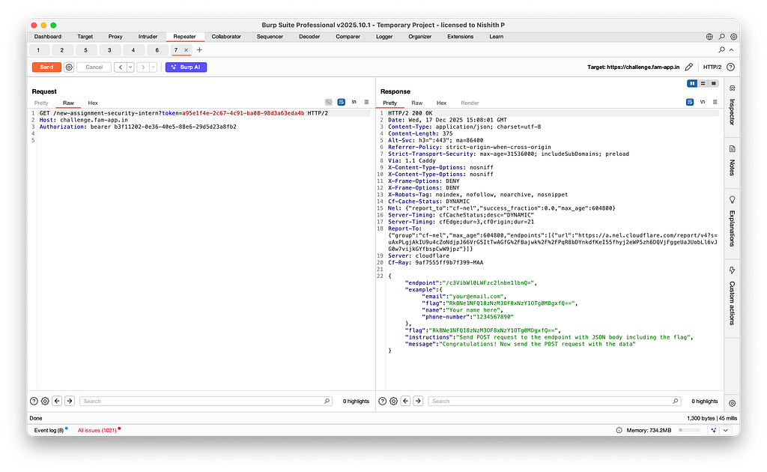Open request history forward dropdown arrow
The width and height of the screenshot is (767, 472).
(x=153, y=67)
